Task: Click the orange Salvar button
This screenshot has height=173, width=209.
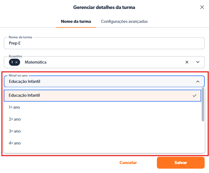Action: coord(180,163)
